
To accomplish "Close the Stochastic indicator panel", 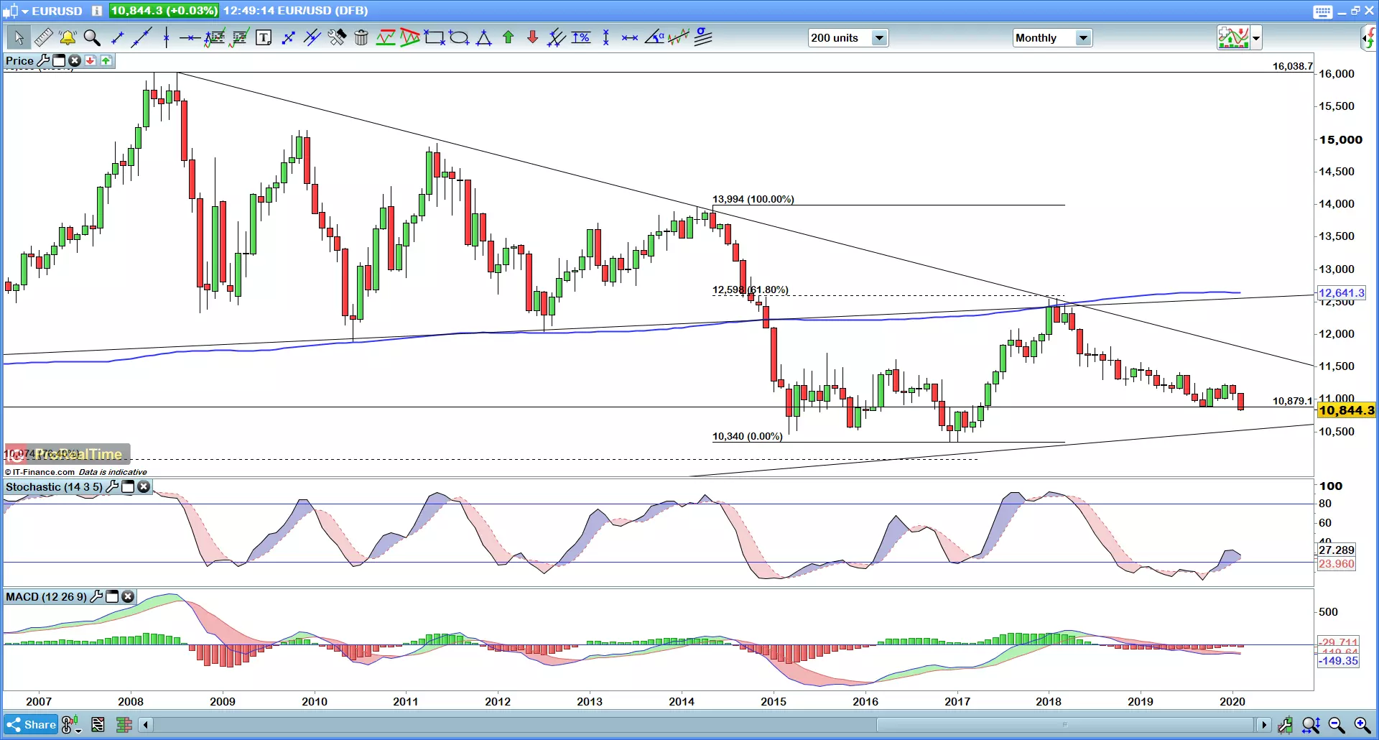I will click(x=144, y=487).
